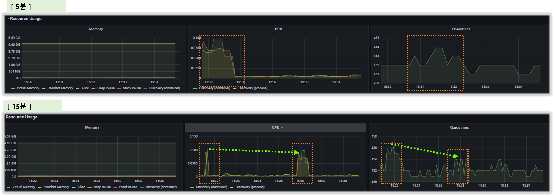Toggle Discovery (container) series in 5분 Memory legend
Viewport: 554px width, 196px height.
(165, 88)
